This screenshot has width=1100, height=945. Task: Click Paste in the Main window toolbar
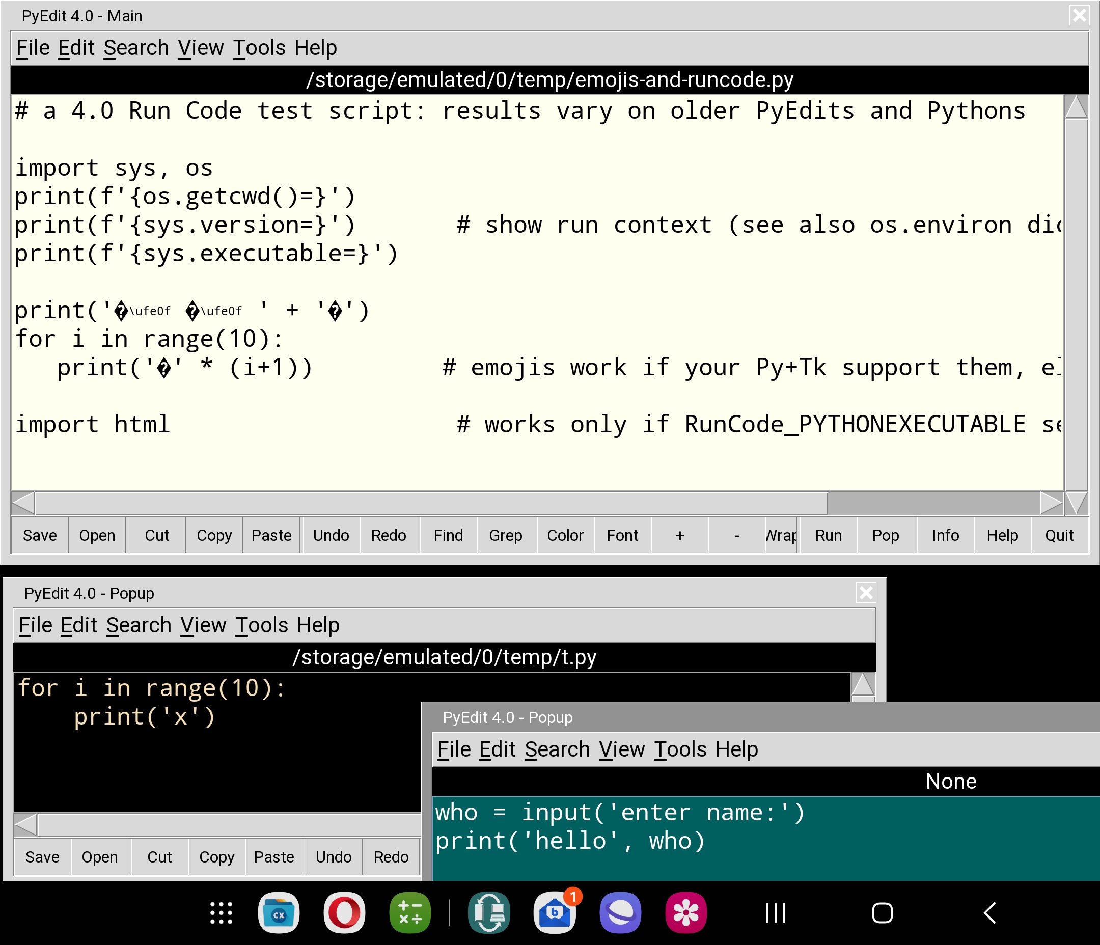coord(272,535)
